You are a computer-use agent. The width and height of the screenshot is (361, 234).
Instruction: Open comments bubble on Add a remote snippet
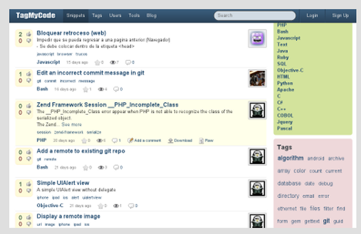[x=116, y=167]
